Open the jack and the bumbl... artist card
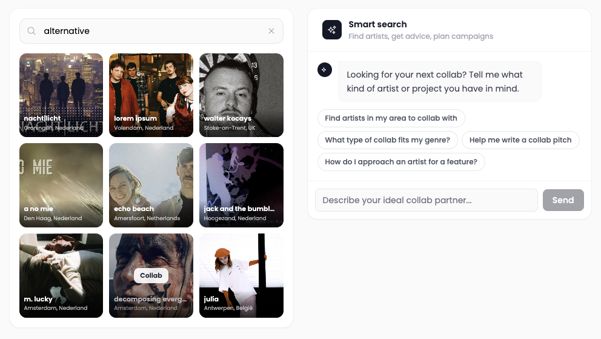601x339 pixels. tap(241, 185)
